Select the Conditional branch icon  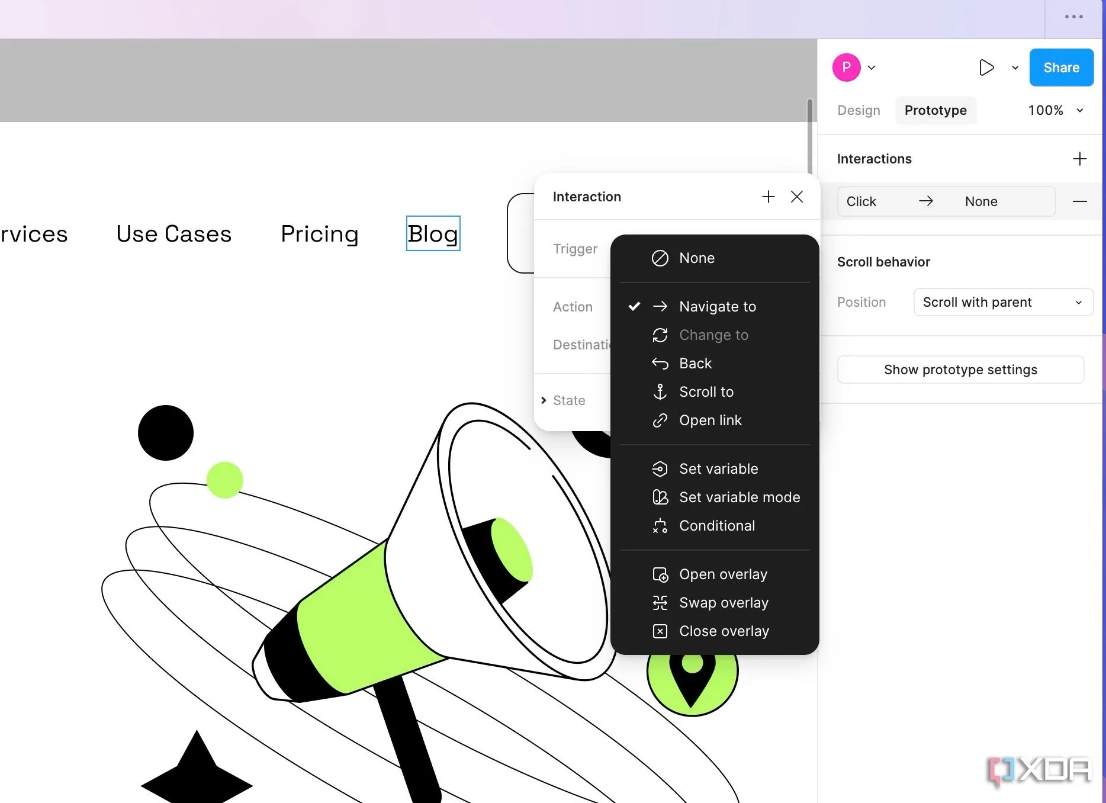[x=660, y=526]
